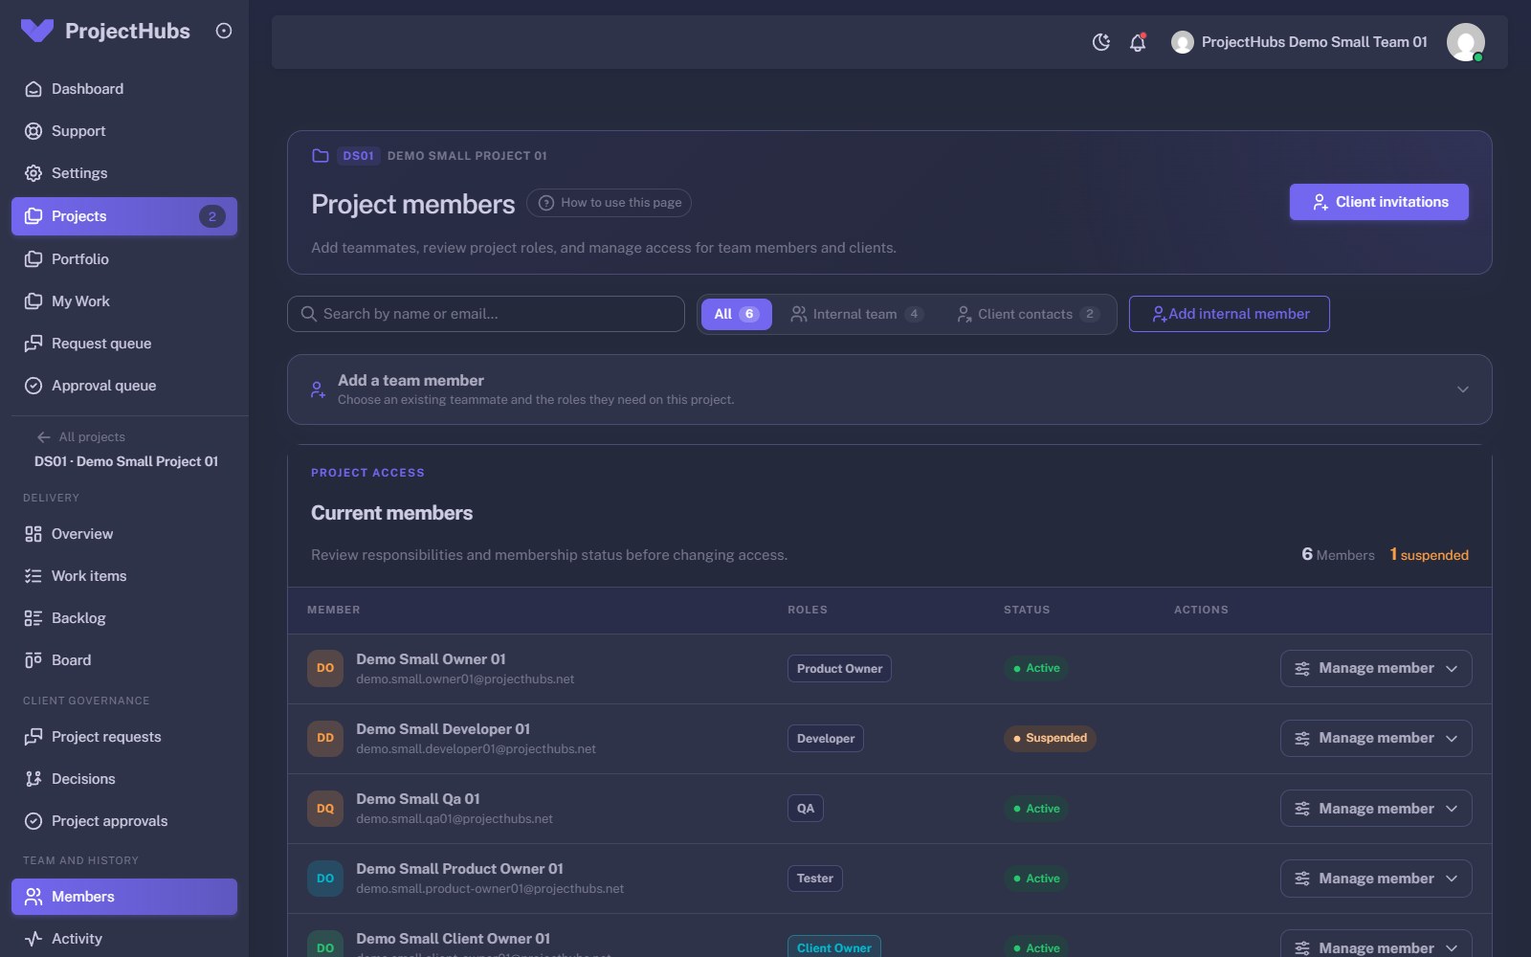Open Project approvals in sidebar

(124, 821)
